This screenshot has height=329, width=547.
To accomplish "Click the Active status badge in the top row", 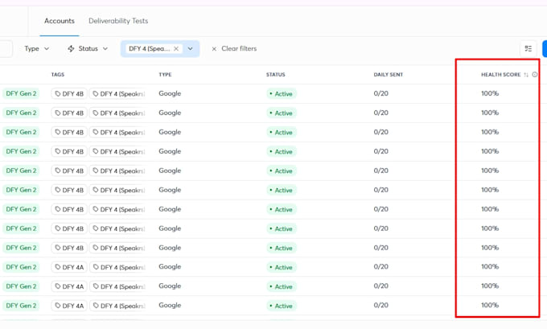I will click(282, 94).
